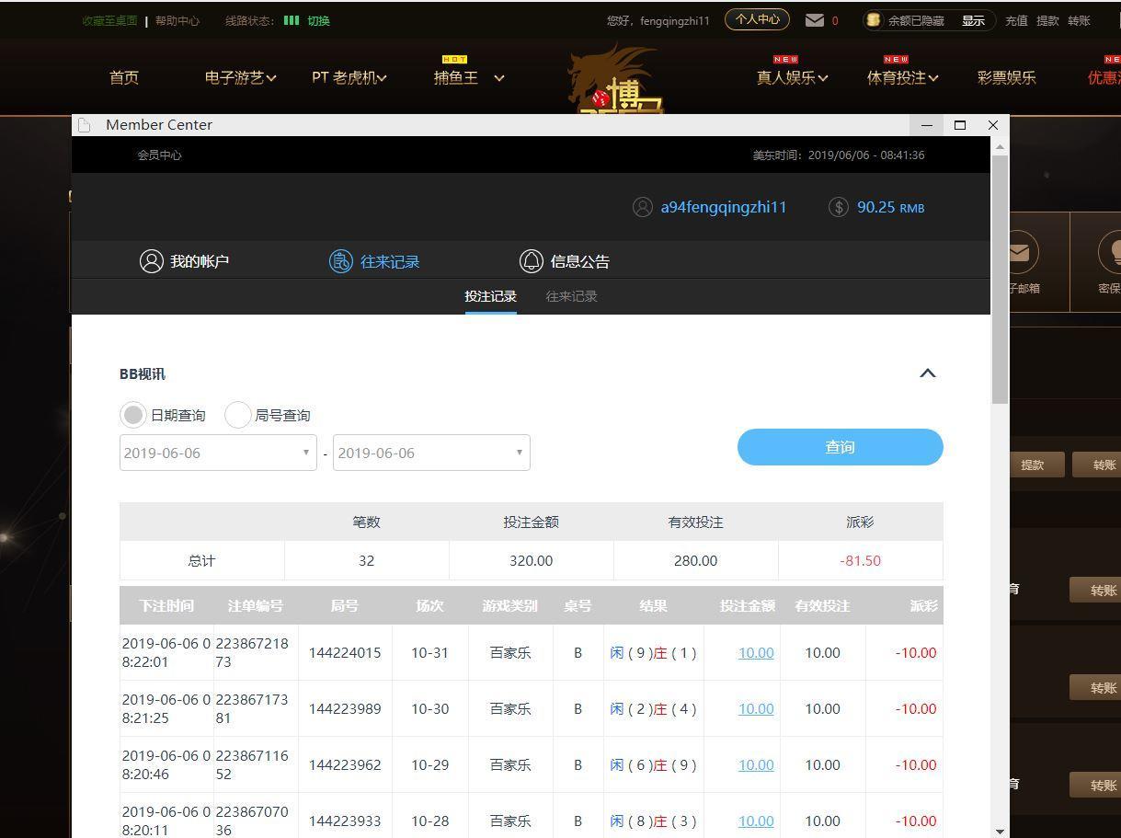Click the dragon logo on the site header
The image size is (1121, 838).
click(613, 81)
